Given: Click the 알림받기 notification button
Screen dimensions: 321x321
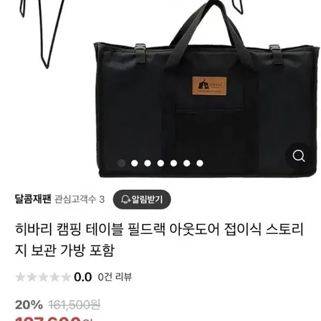Looking at the screenshot, I should point(142,200).
